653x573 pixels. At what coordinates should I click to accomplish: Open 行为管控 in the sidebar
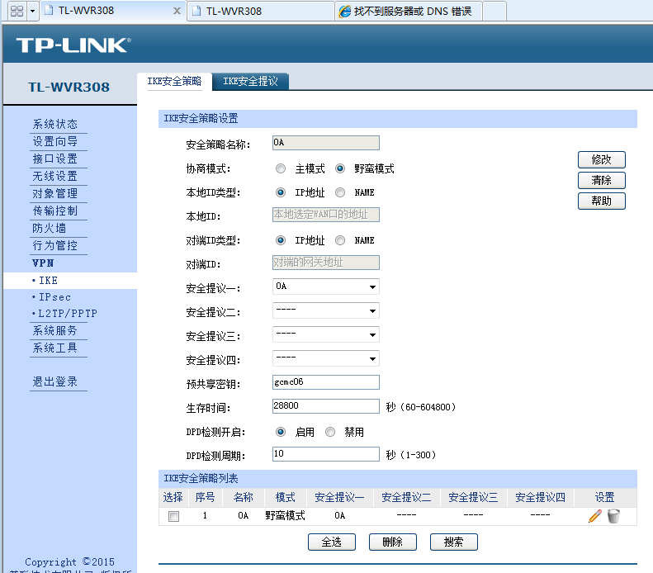point(55,246)
